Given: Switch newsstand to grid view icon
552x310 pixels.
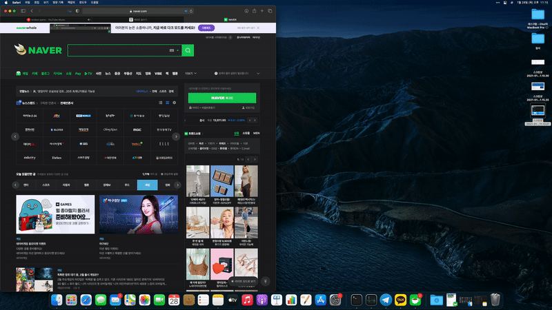Looking at the screenshot, I should coord(167,103).
